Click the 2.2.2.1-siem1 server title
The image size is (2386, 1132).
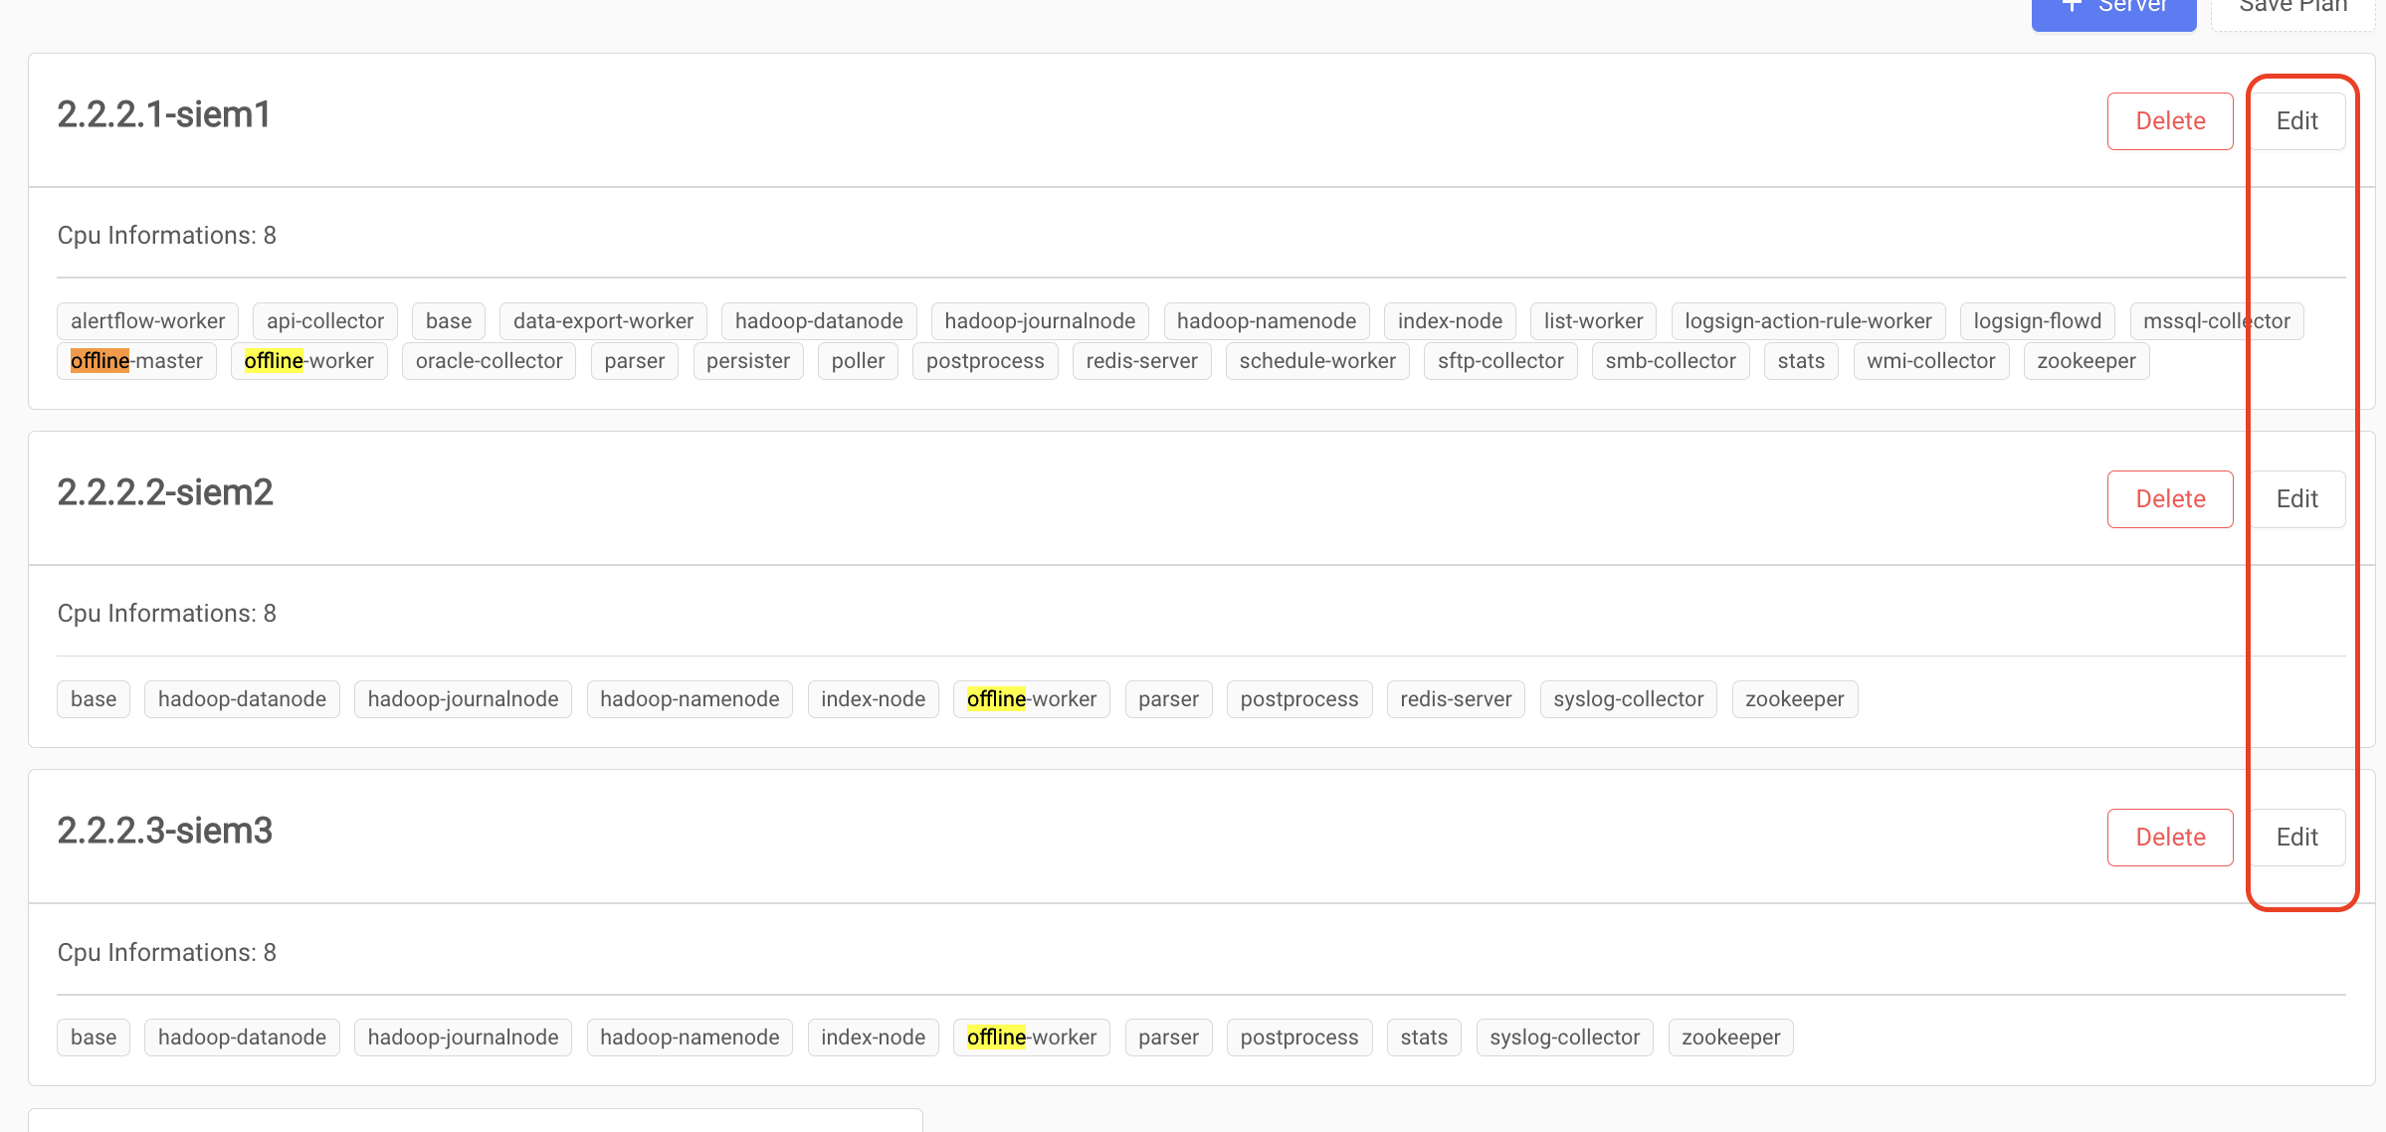pos(164,114)
